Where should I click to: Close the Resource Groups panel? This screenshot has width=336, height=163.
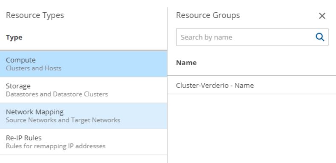[x=322, y=16]
